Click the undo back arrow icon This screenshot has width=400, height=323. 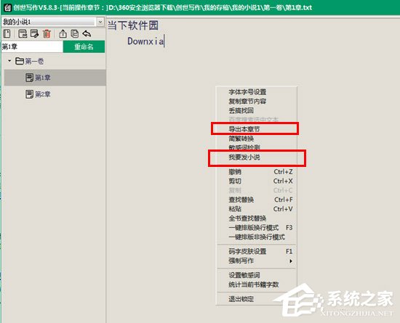pos(87,33)
